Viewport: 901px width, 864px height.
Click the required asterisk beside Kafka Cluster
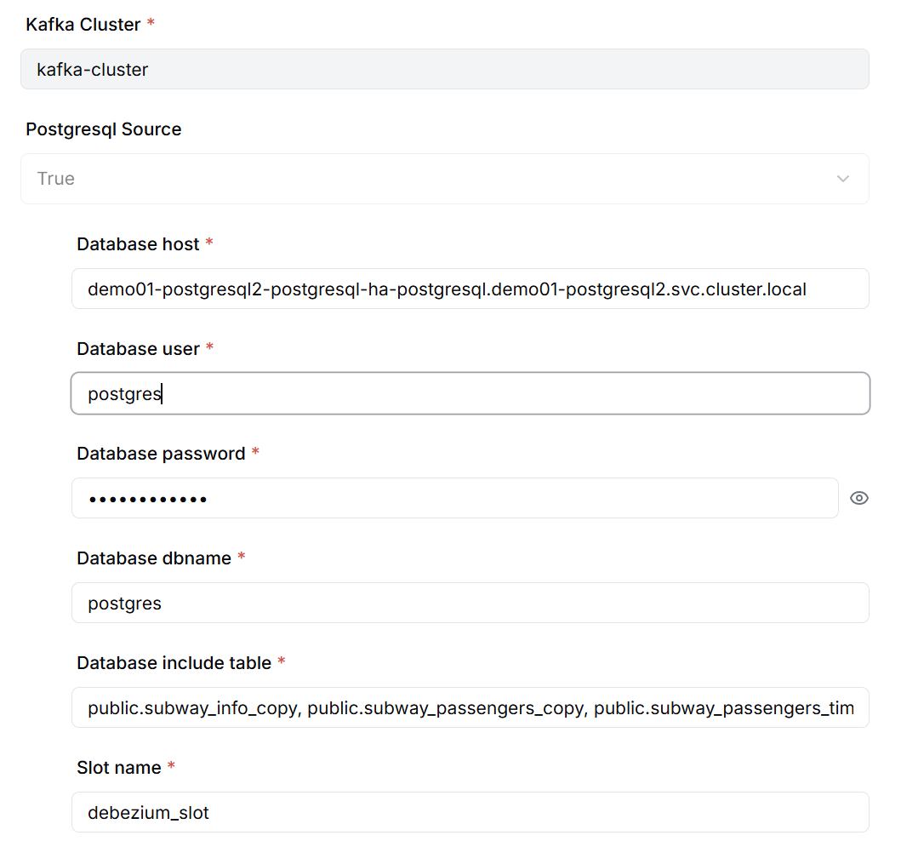[151, 24]
